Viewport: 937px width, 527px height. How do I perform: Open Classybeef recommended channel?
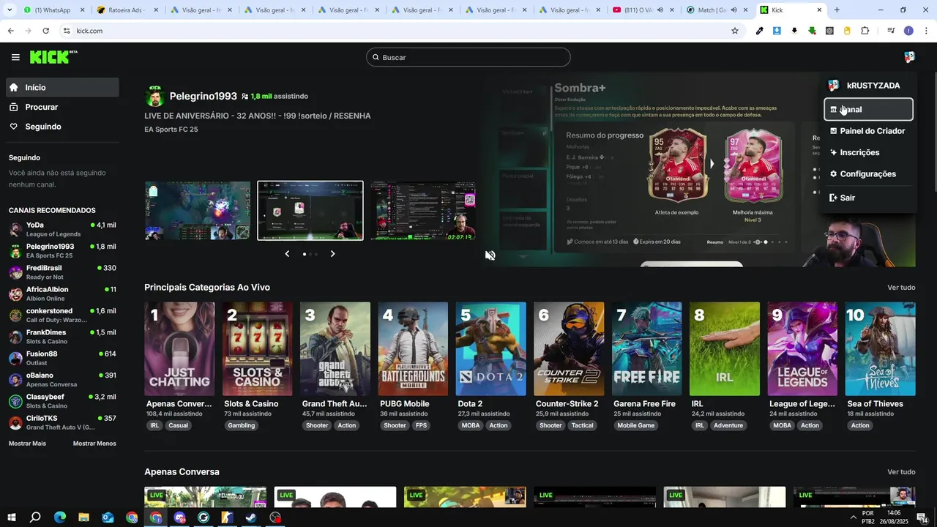(62, 401)
